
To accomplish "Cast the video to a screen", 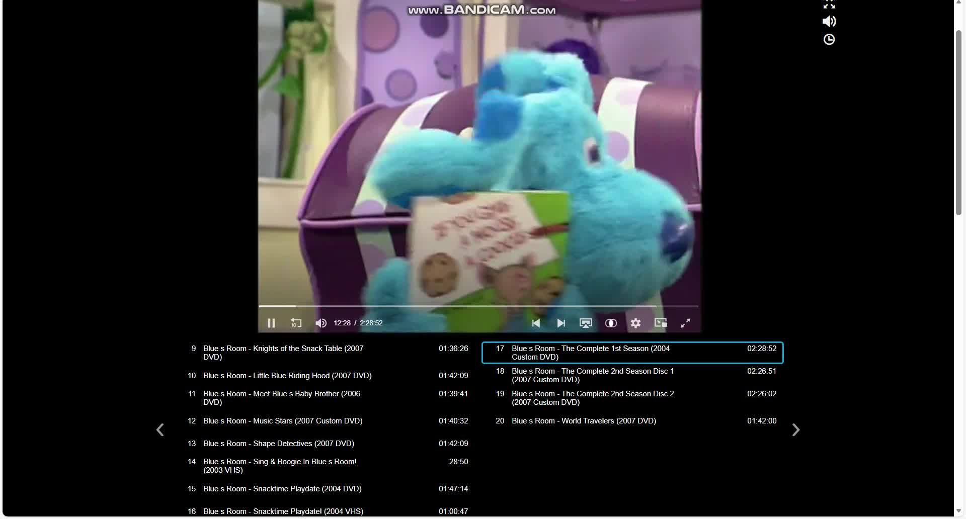I will [x=586, y=323].
